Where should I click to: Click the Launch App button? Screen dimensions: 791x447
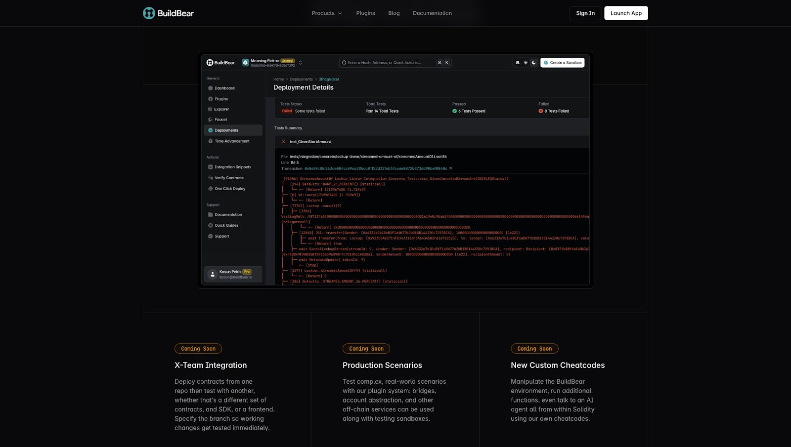pos(626,13)
